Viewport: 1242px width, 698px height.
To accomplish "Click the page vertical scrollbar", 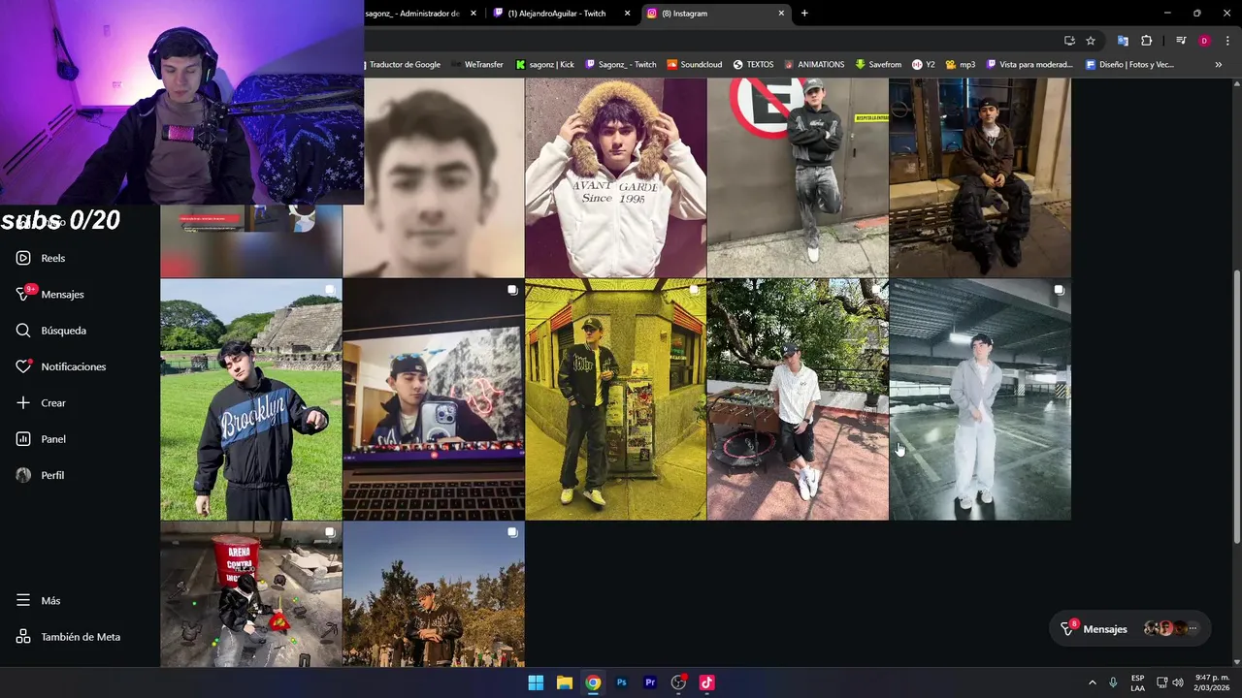I will pyautogui.click(x=1236, y=406).
